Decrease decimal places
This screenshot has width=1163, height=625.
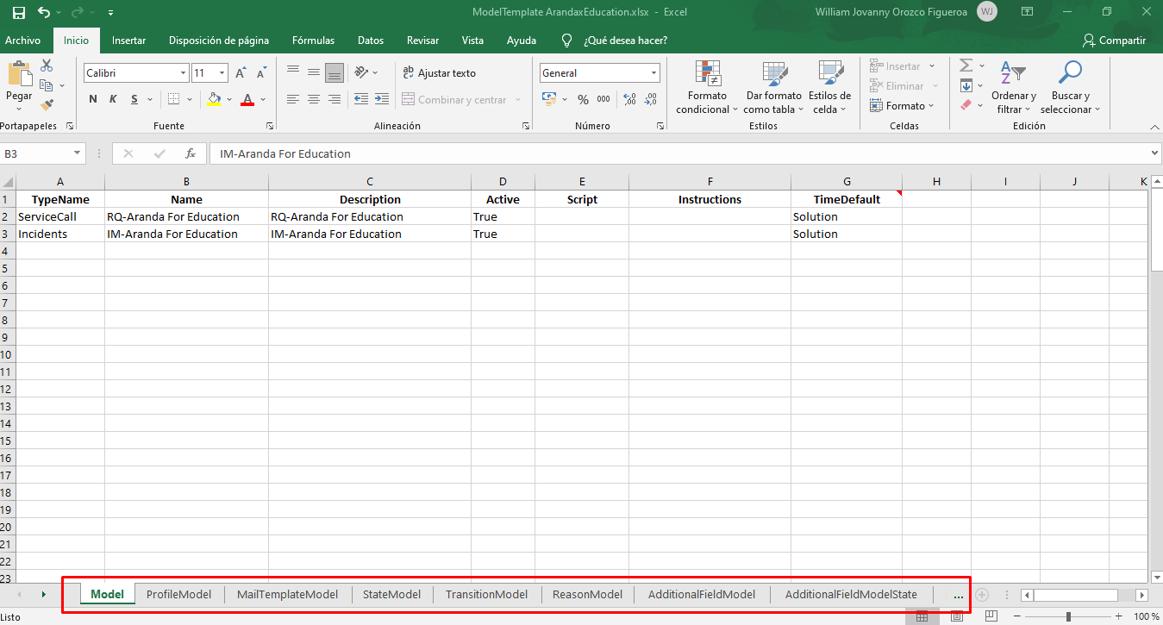coord(651,99)
